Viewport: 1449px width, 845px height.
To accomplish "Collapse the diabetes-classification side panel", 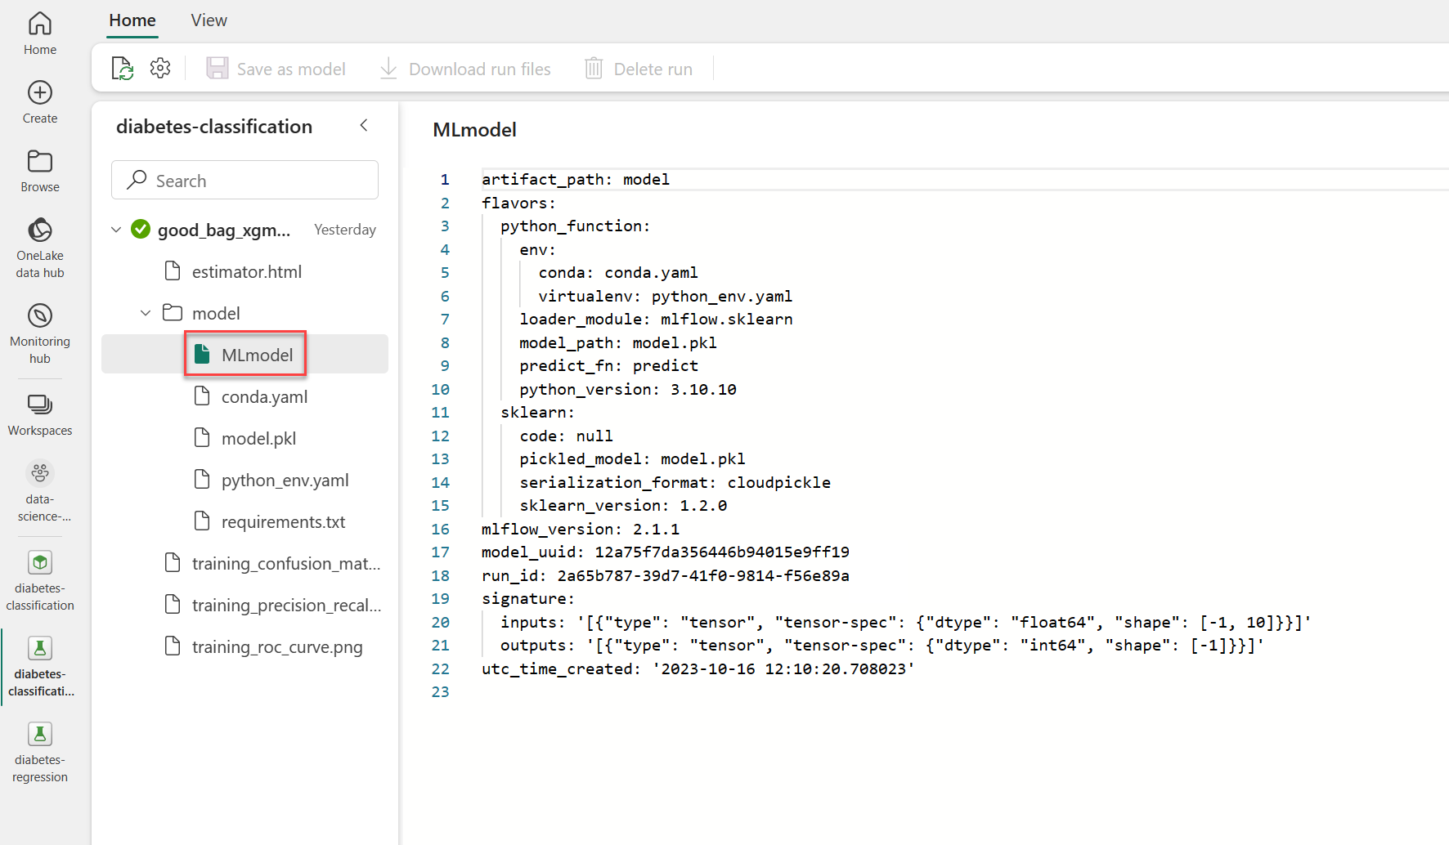I will pyautogui.click(x=364, y=125).
